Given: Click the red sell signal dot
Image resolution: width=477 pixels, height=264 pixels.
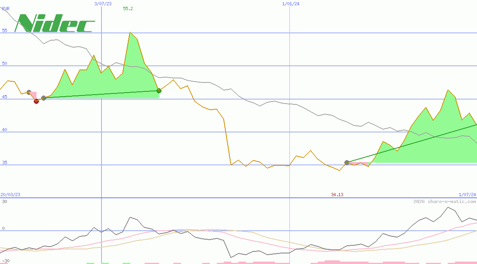Looking at the screenshot, I should click(x=36, y=102).
